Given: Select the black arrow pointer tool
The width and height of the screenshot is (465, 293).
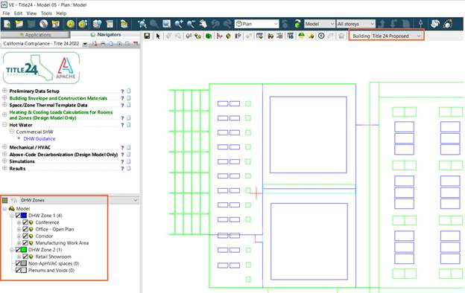Looking at the screenshot, I should (x=158, y=36).
